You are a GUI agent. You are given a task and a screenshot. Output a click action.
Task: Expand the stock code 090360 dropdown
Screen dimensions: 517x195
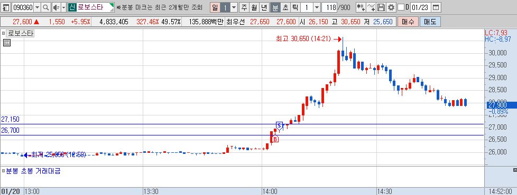(37, 7)
